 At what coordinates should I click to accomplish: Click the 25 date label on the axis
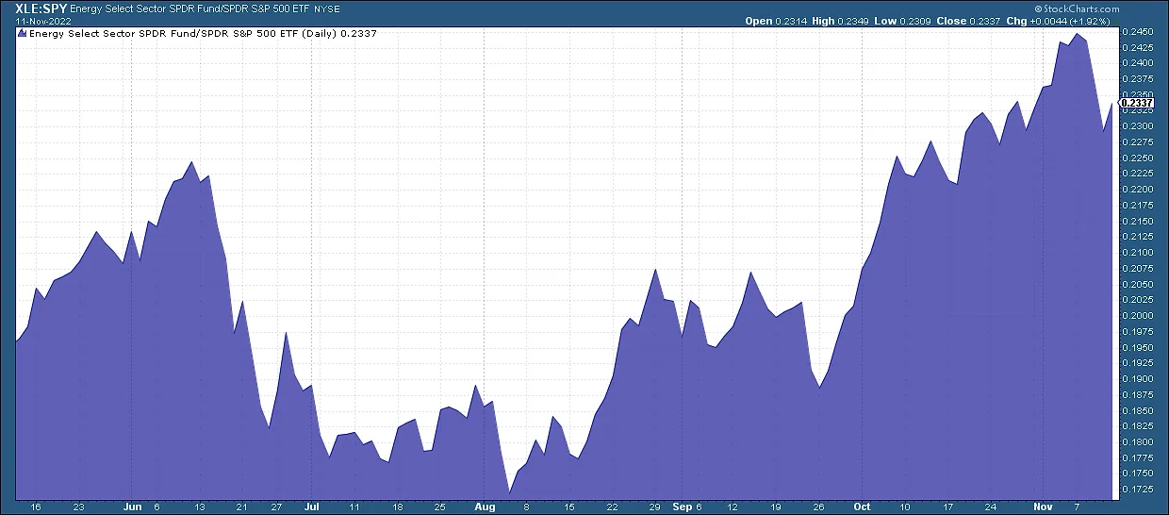pyautogui.click(x=440, y=507)
